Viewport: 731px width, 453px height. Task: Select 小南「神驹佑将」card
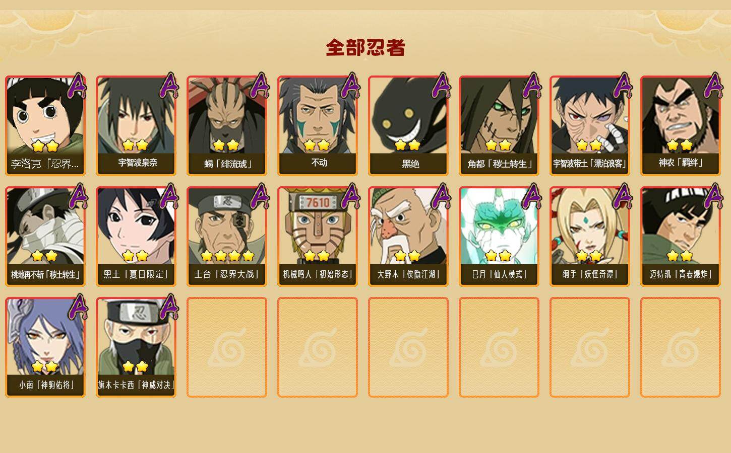(45, 347)
